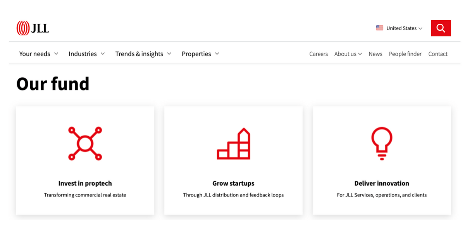This screenshot has height=226, width=465.
Task: Expand the Properties menu chevron
Action: (x=217, y=54)
